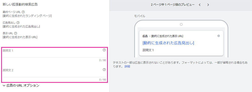The width and height of the screenshot is (252, 92).
Task: Open help icon beside 表示 URL label
Action: (16, 33)
